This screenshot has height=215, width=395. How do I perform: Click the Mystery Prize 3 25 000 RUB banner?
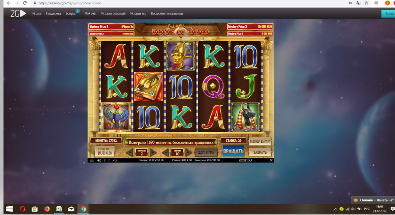point(250,26)
